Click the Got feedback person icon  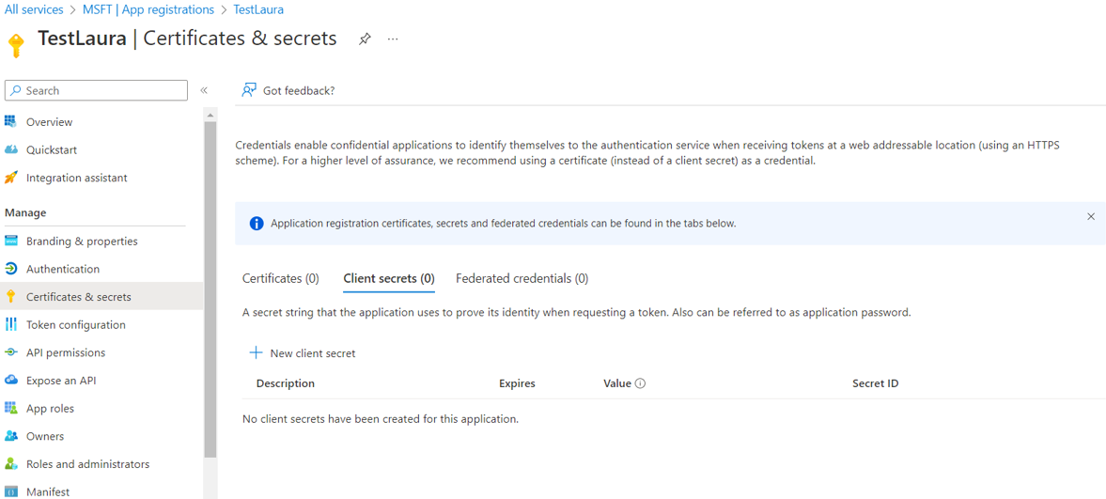(x=248, y=90)
